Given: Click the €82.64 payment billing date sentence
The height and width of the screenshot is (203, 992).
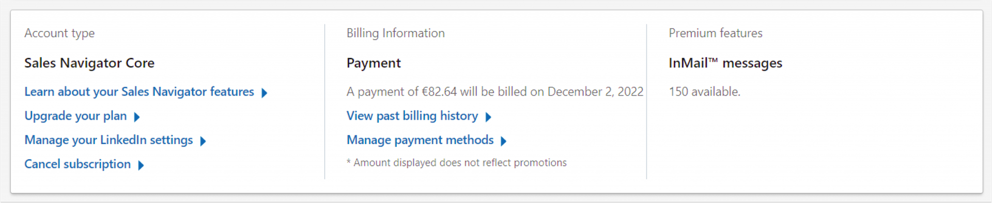Looking at the screenshot, I should (495, 92).
